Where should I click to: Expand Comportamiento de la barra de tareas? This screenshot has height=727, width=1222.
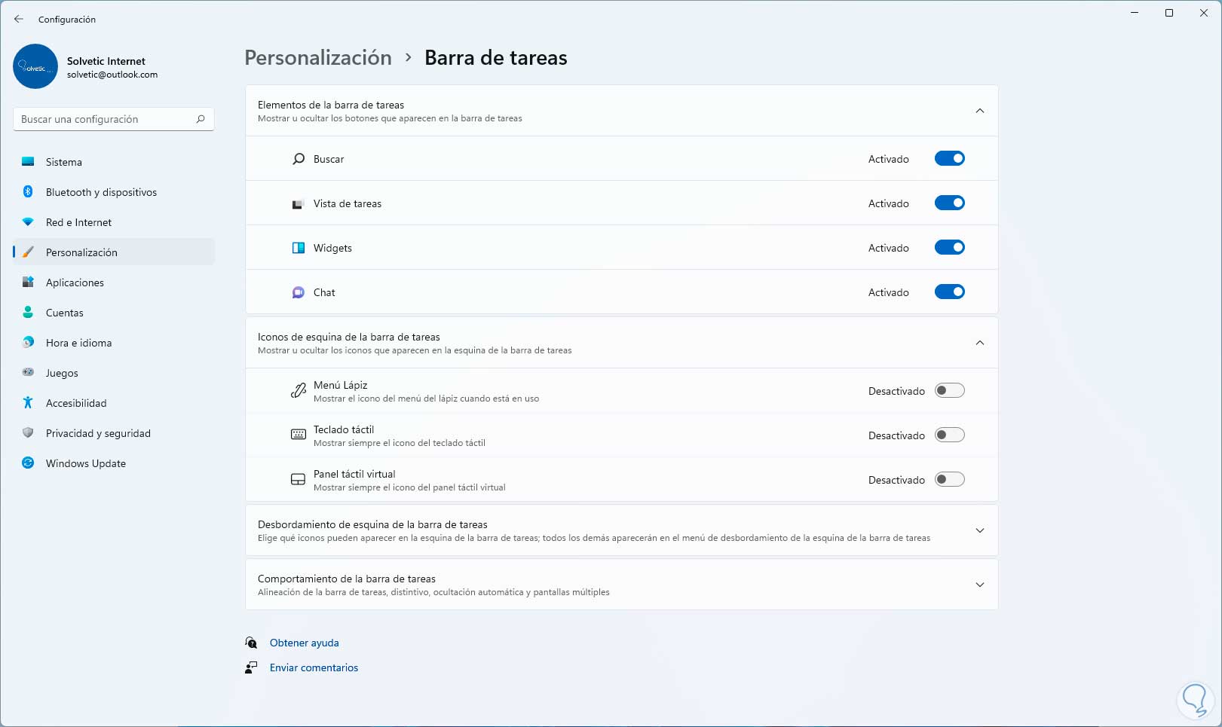(x=979, y=585)
